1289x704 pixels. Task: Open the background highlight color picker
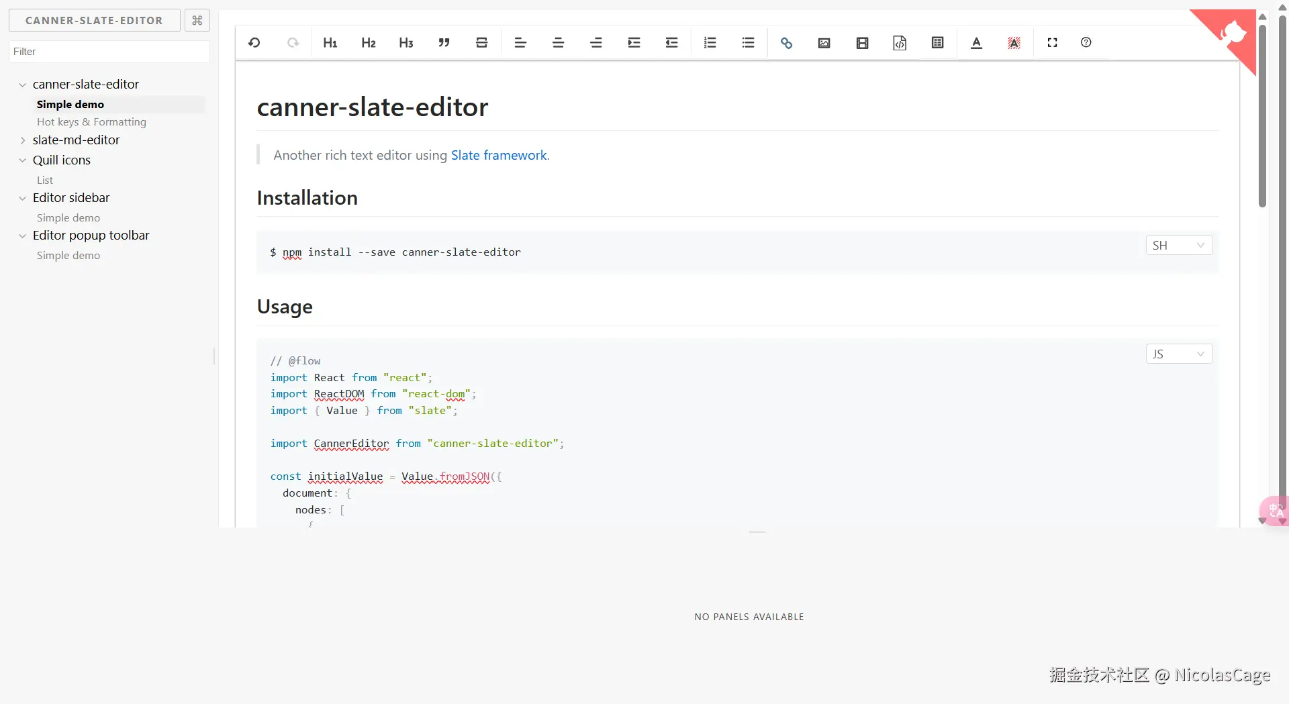point(1014,43)
